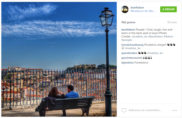View lojasticko commenter profile
182x118 pixels.
127,63
